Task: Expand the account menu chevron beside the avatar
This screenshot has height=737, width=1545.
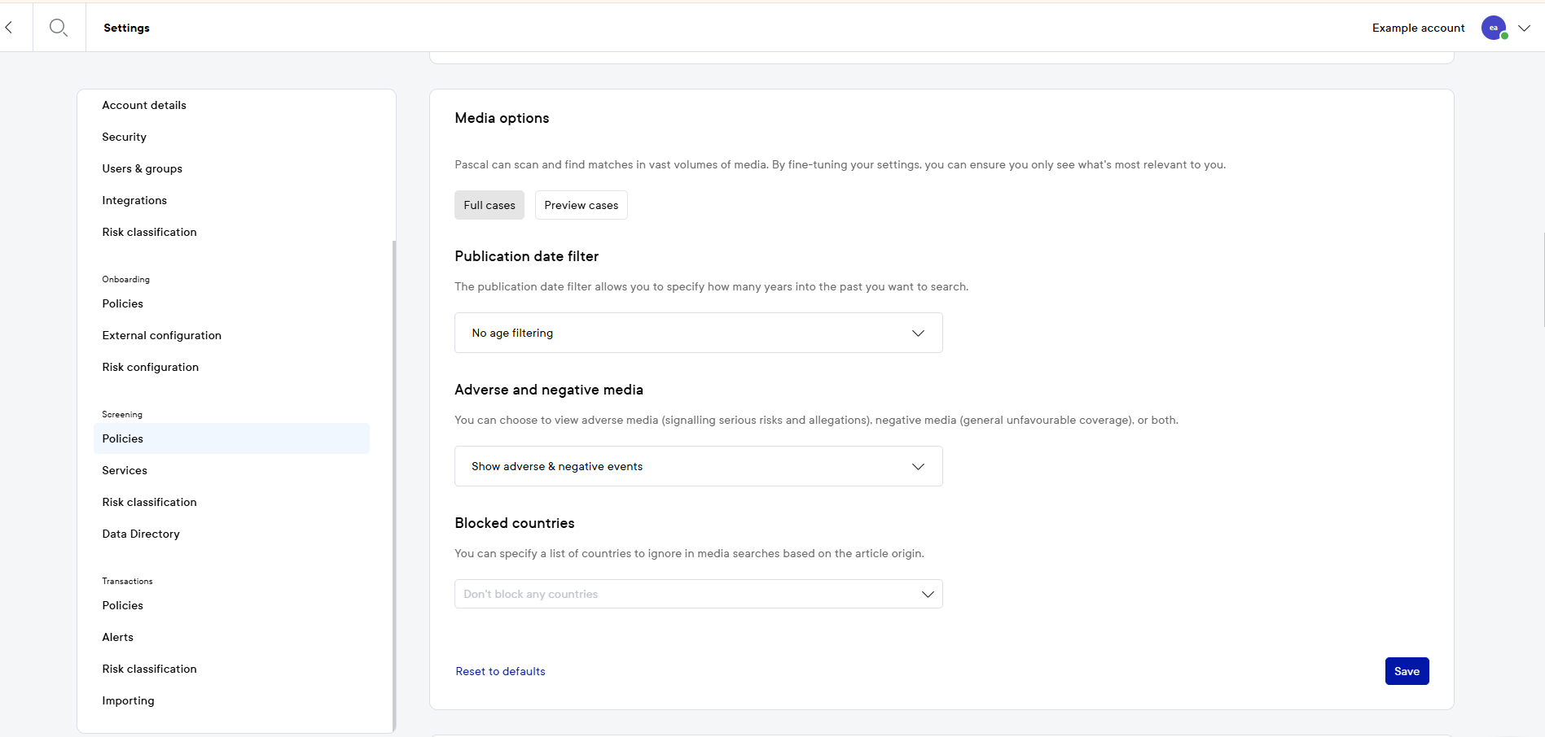Action: coord(1524,28)
